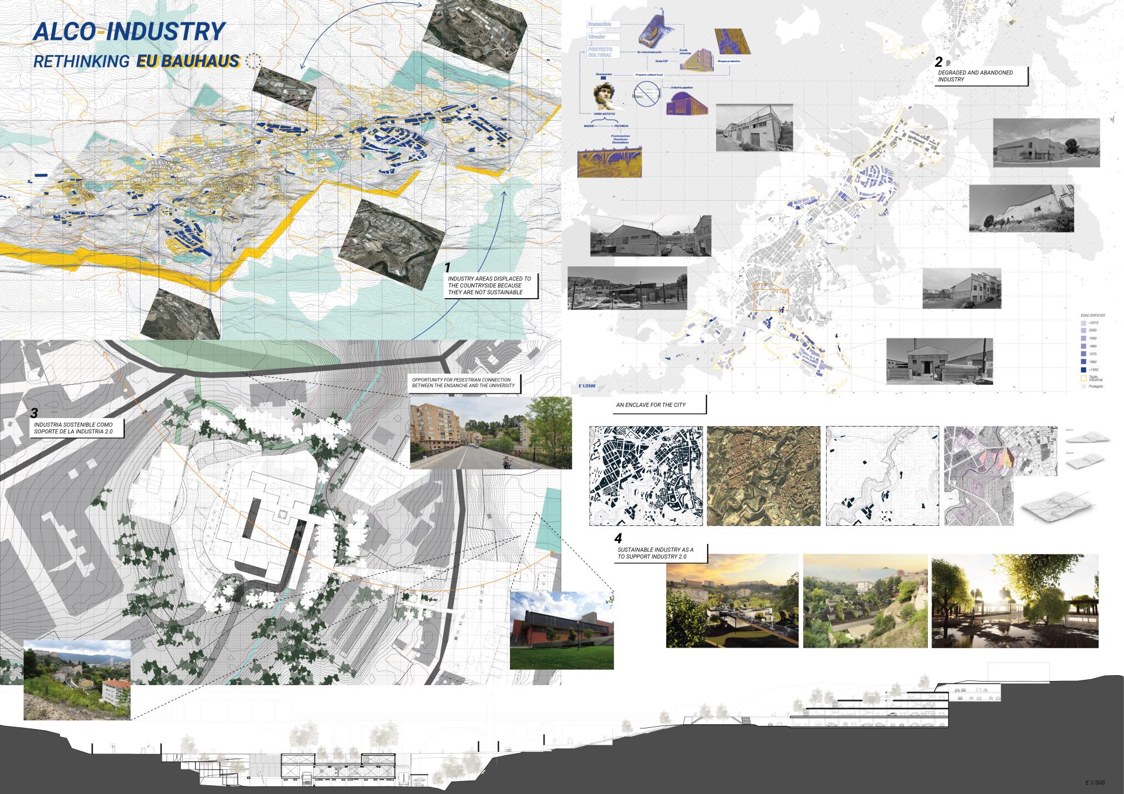The width and height of the screenshot is (1124, 794).
Task: Click the 'PROYECTO CULTURAL' diagram box
Action: 603,52
